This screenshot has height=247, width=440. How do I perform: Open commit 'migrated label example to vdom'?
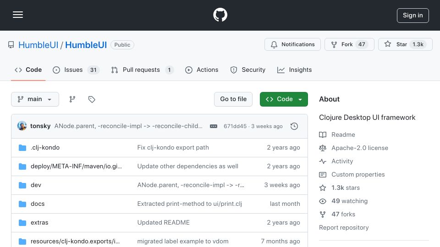click(x=183, y=242)
